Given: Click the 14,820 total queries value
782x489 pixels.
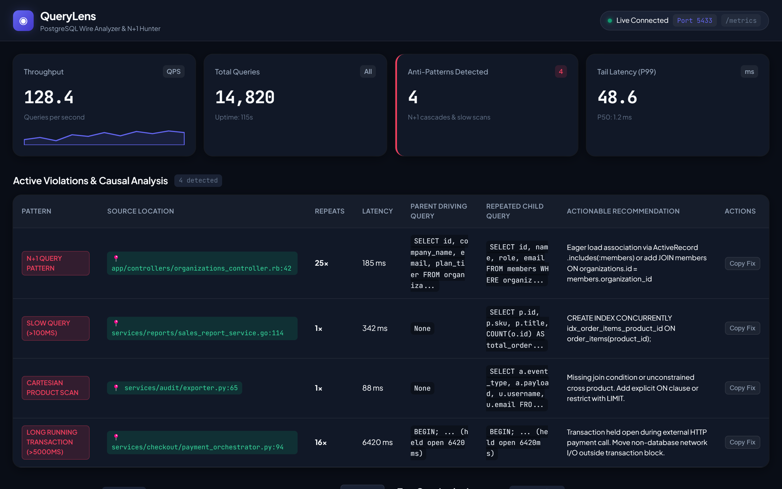Looking at the screenshot, I should pos(245,97).
